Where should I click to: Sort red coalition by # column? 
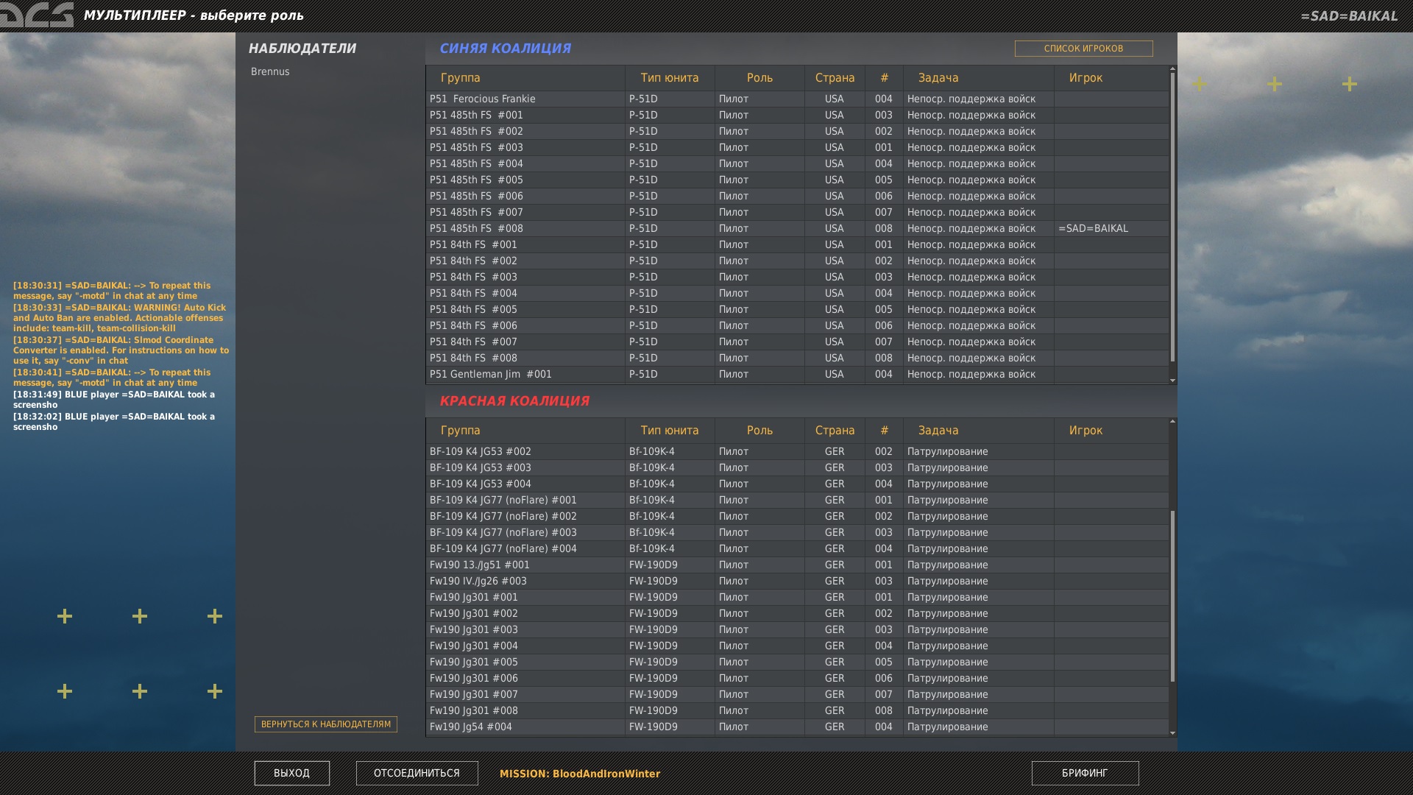point(884,431)
